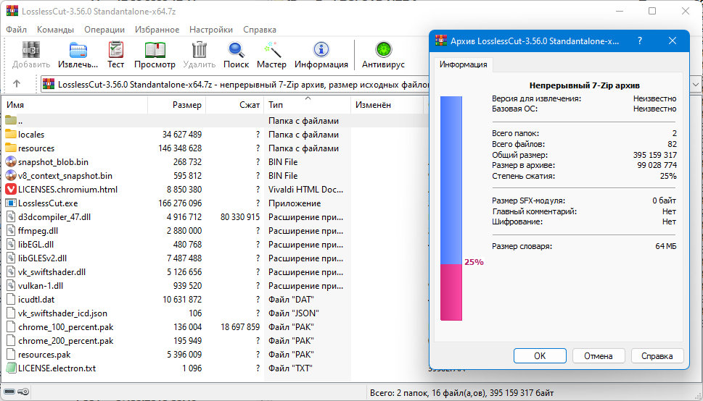Click the v8_context_snapshot.bin disc icon

tap(11, 175)
